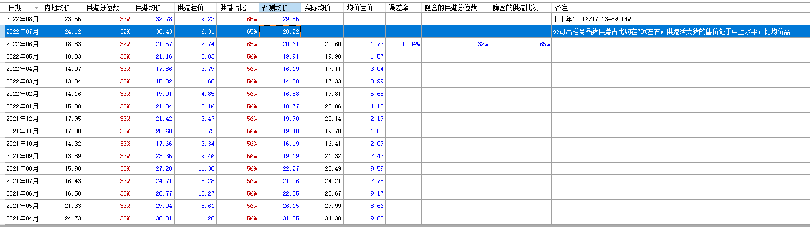810x227 pixels.
Task: Select the 2021年12月 date cell
Action: click(23, 119)
